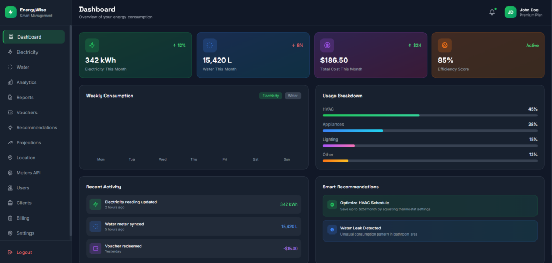Click the Lighting usage progress bar

430,145
